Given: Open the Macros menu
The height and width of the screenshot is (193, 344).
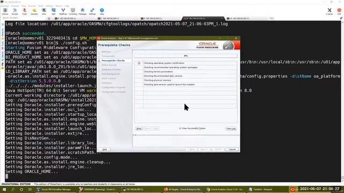Looking at the screenshot, I should click(x=59, y=6).
